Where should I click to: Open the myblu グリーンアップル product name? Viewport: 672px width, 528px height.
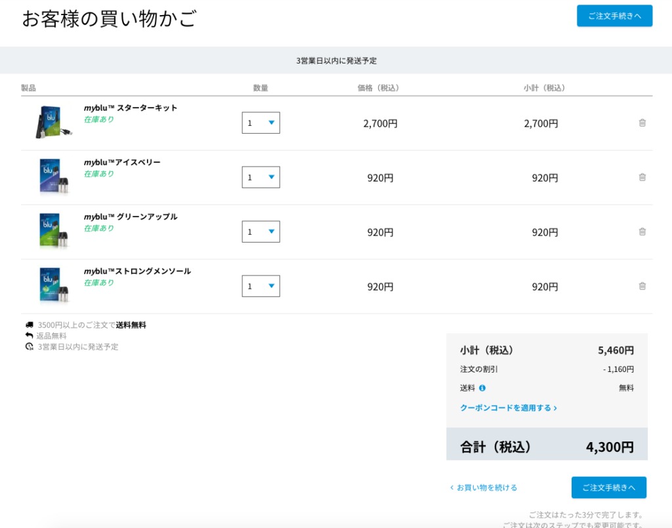coord(131,216)
